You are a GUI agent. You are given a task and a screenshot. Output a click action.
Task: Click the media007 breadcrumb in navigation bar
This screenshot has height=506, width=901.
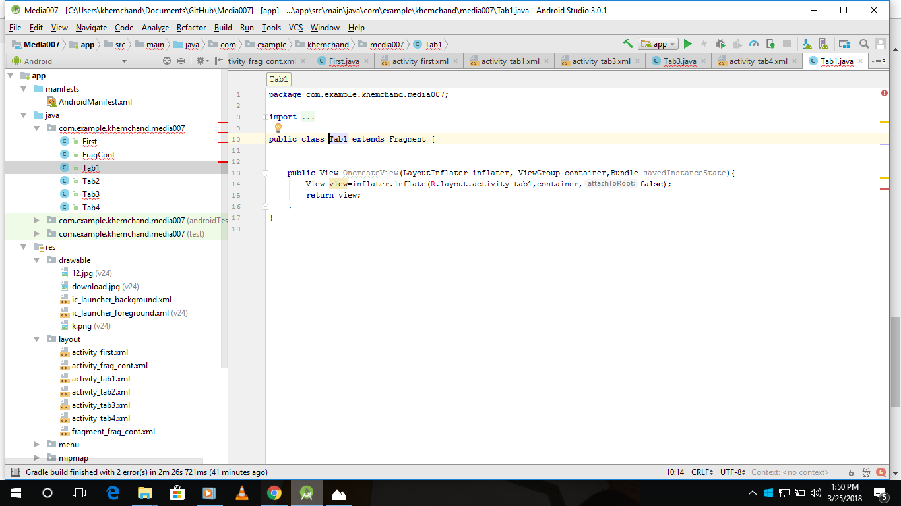(x=381, y=45)
